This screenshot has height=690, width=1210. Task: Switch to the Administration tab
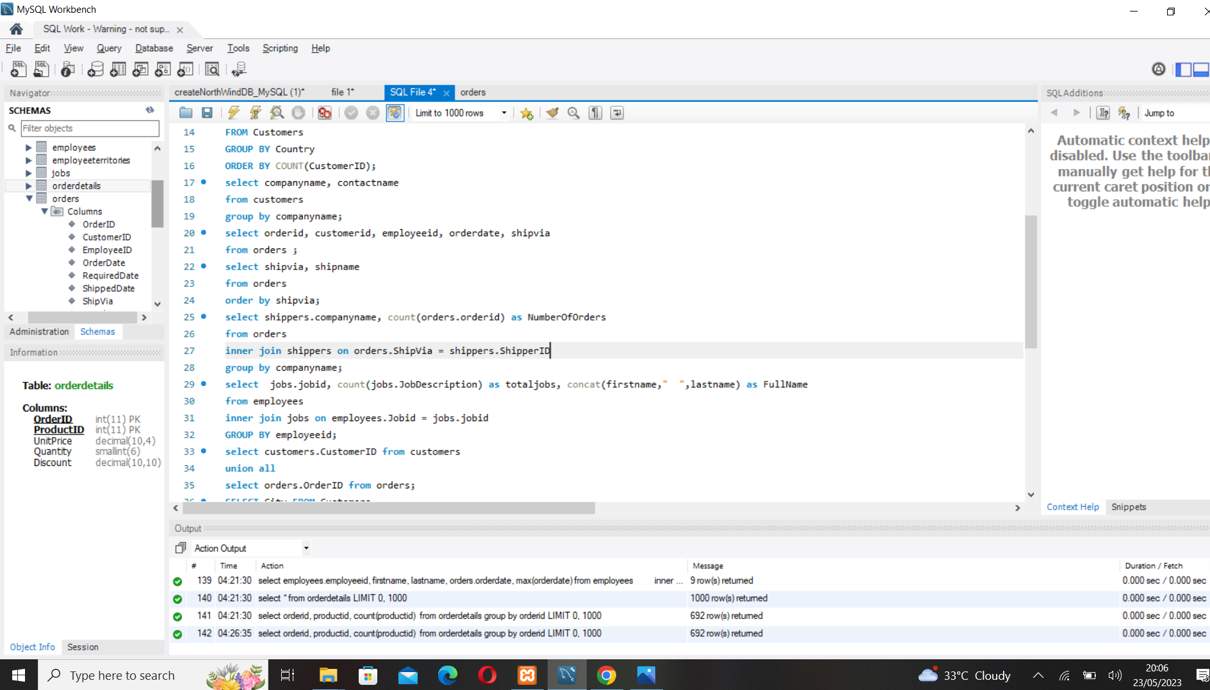point(39,332)
